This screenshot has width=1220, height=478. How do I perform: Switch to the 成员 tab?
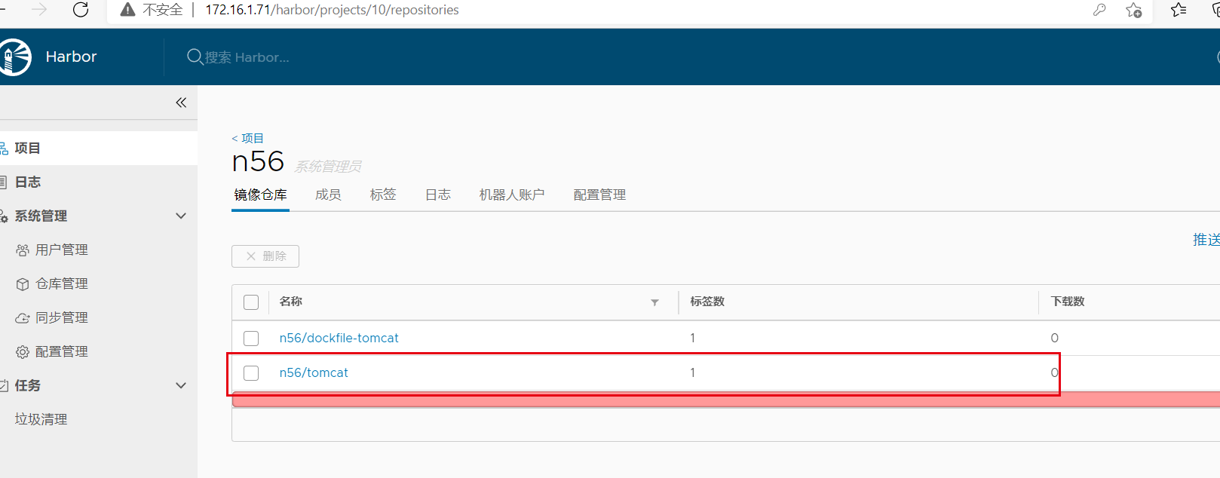[x=328, y=195]
